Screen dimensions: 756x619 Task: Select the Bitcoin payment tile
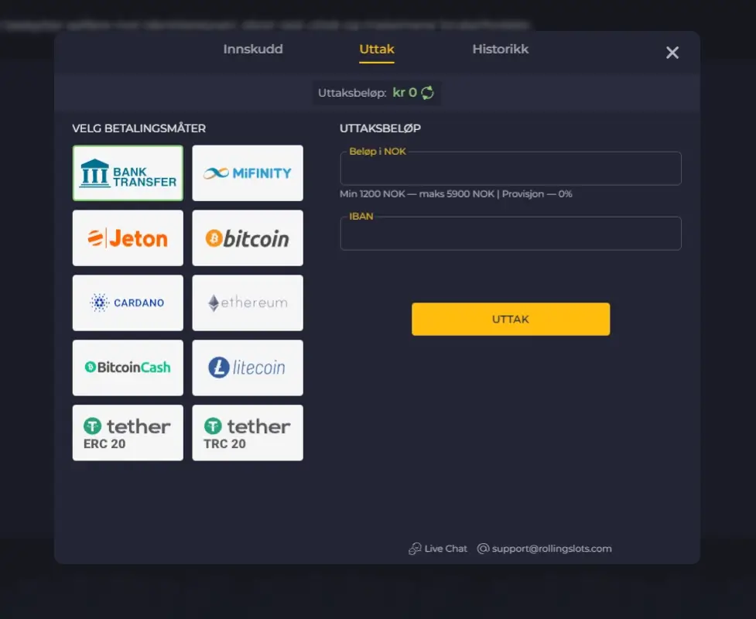click(x=248, y=238)
